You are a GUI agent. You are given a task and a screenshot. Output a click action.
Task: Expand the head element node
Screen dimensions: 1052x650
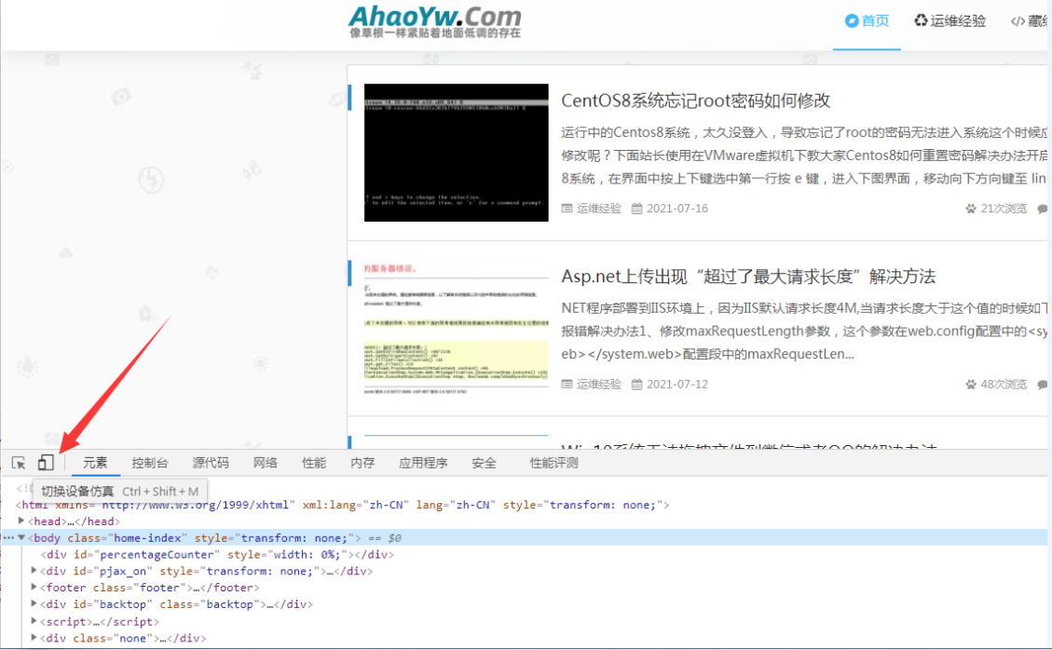pos(21,521)
